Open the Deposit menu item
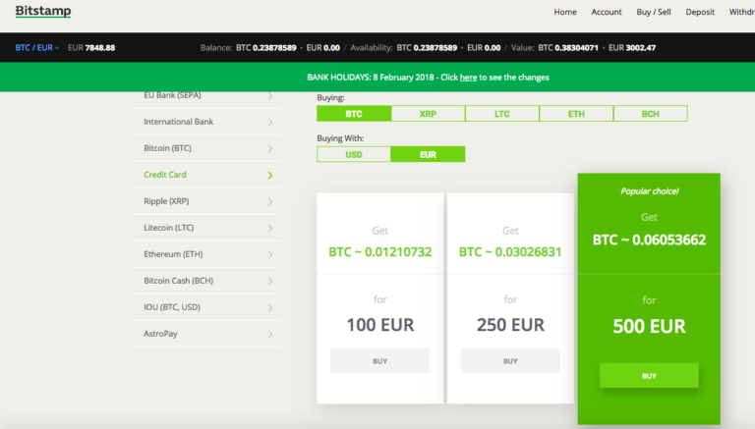755x429 pixels. (700, 12)
